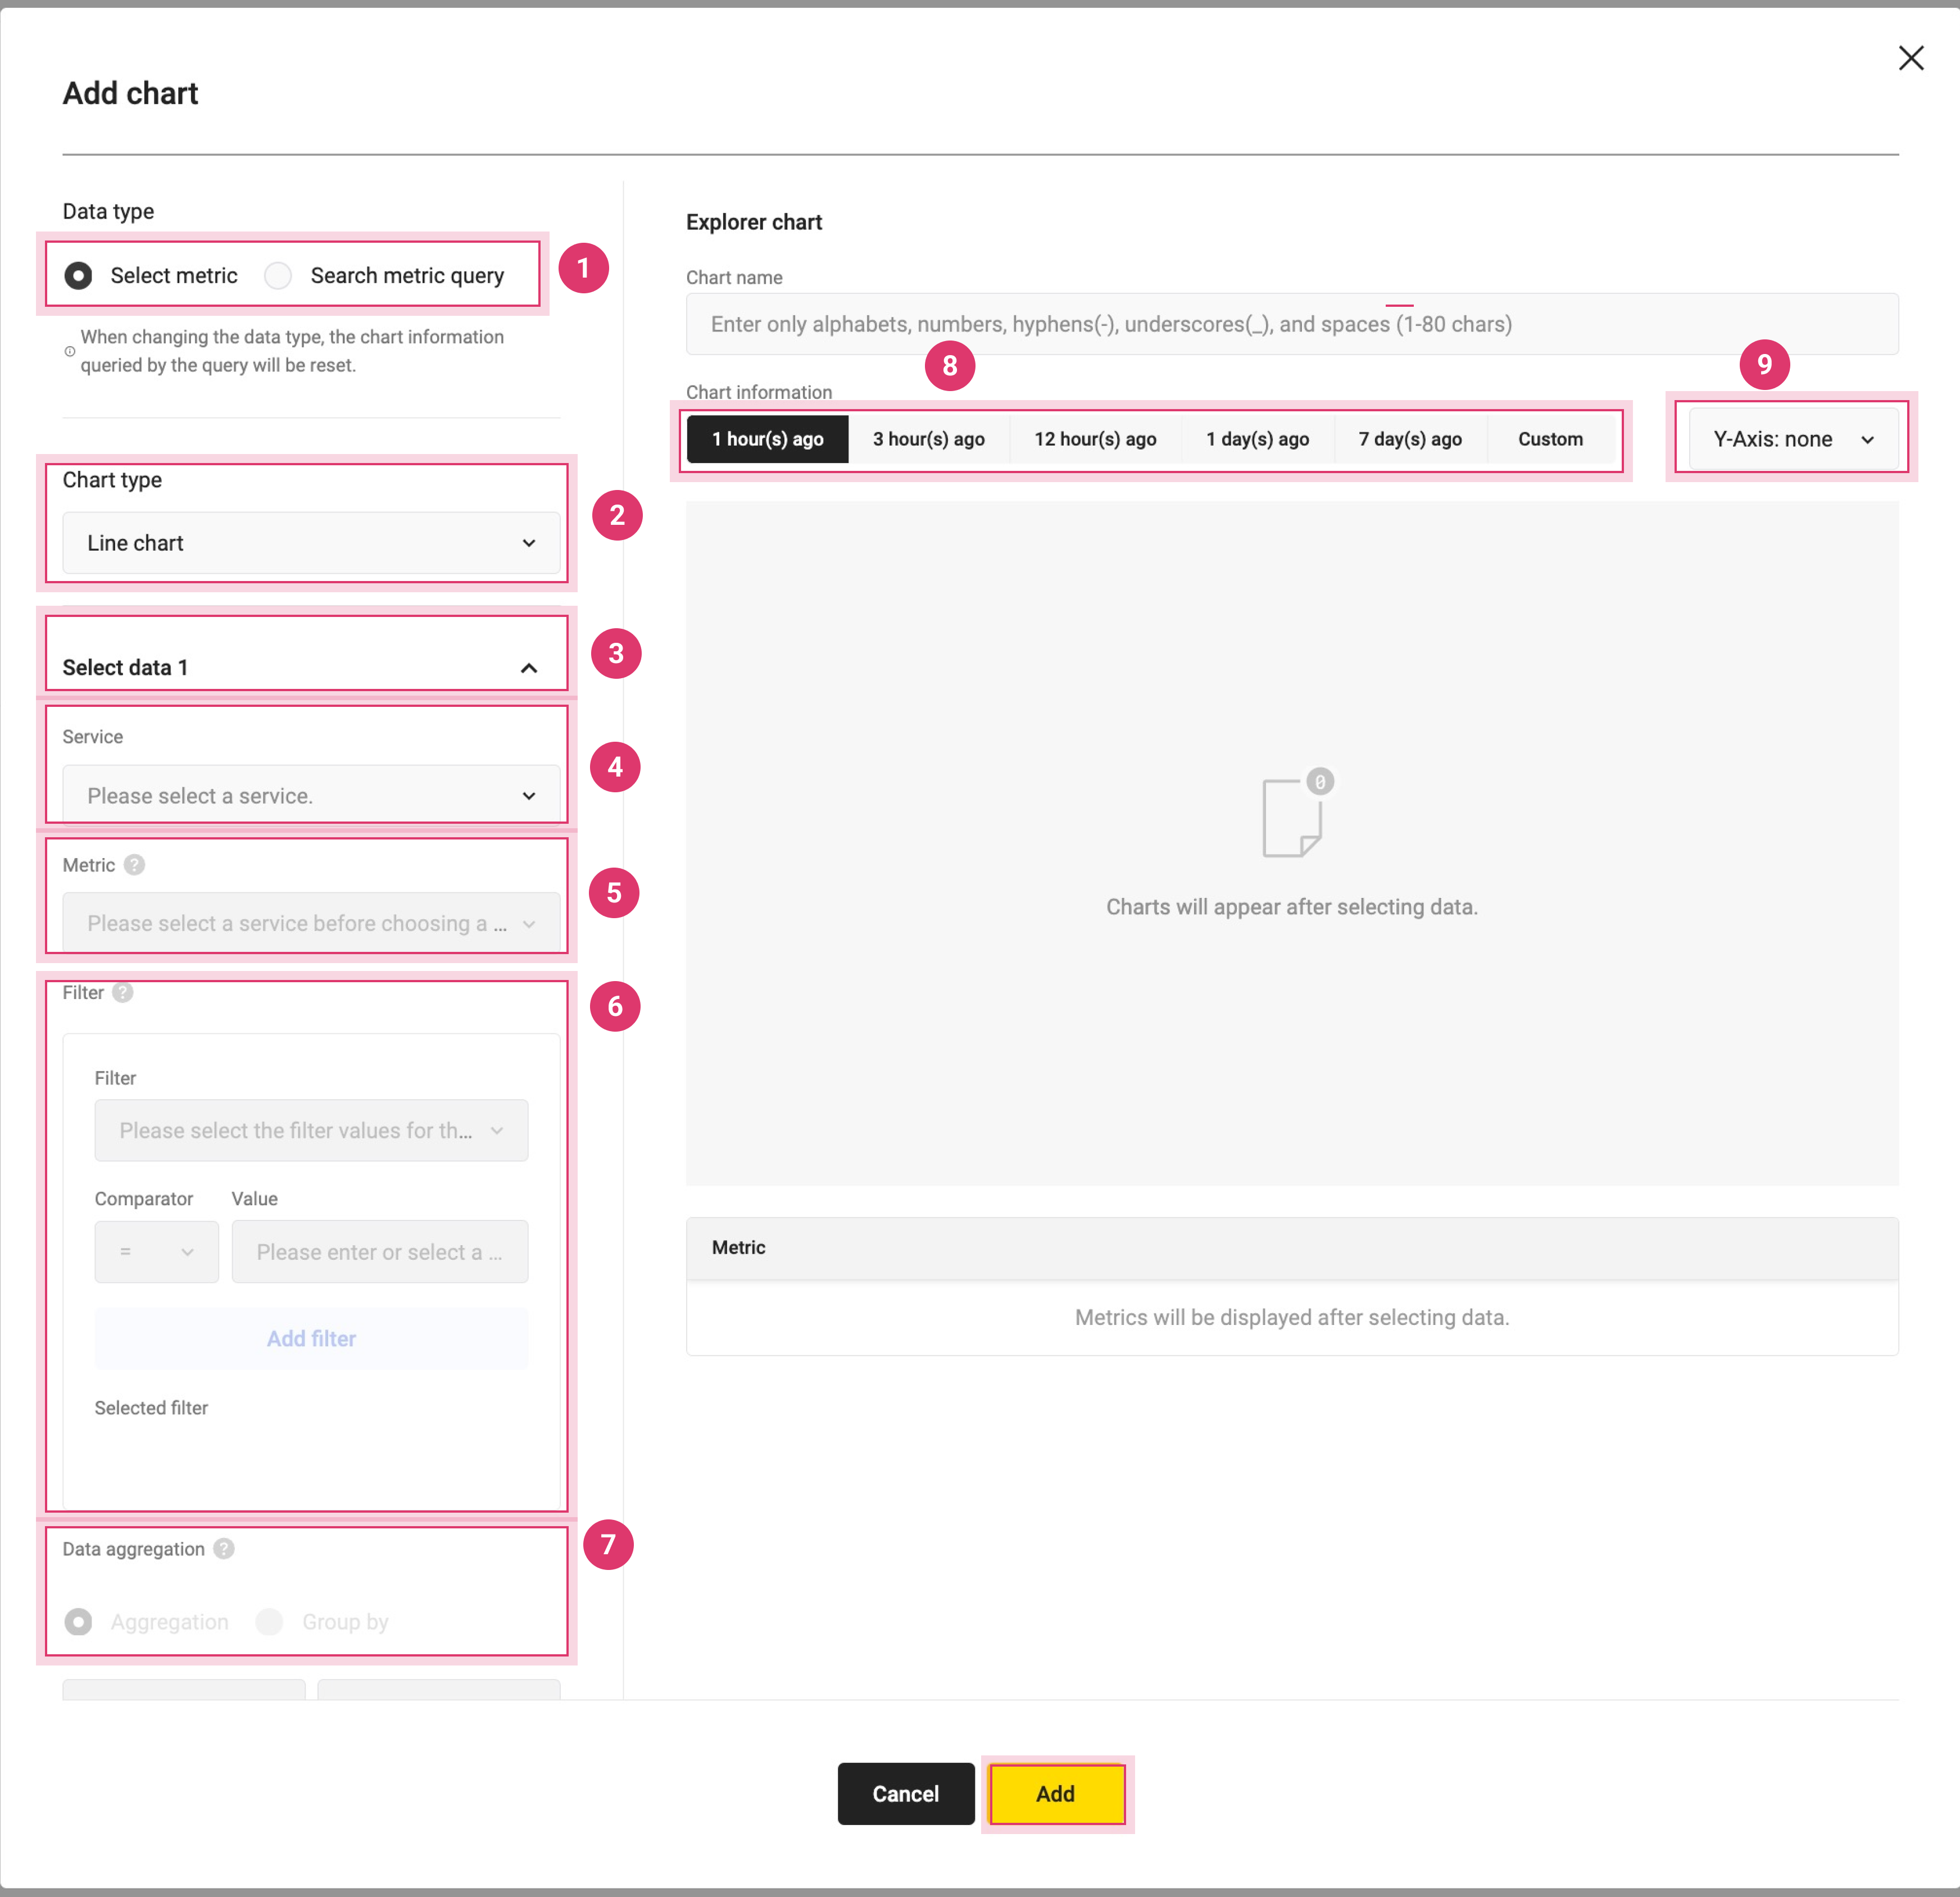Click the Chart name input field
Screen dimensions: 1960x1897
point(1291,324)
